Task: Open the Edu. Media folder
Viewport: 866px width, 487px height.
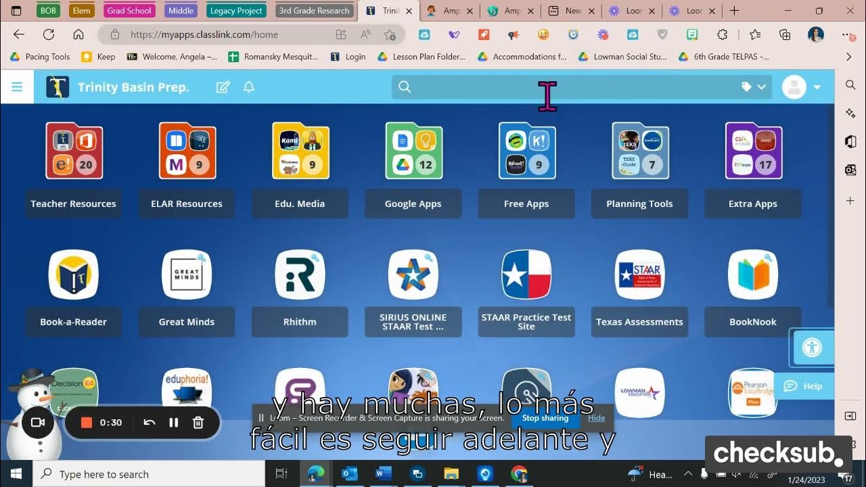Action: tap(300, 151)
